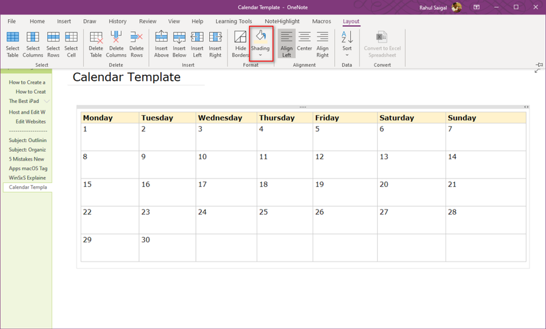Click the Sunday header cell
Viewport: 546px width, 329px height.
(486, 118)
